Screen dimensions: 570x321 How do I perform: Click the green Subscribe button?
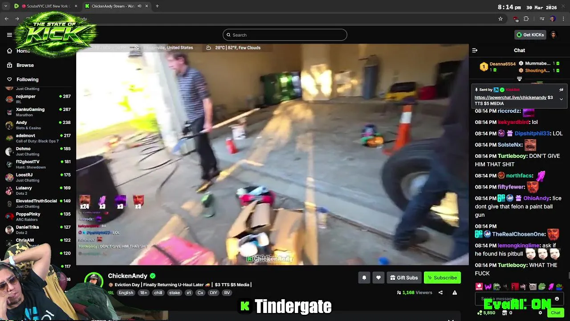pyautogui.click(x=442, y=278)
